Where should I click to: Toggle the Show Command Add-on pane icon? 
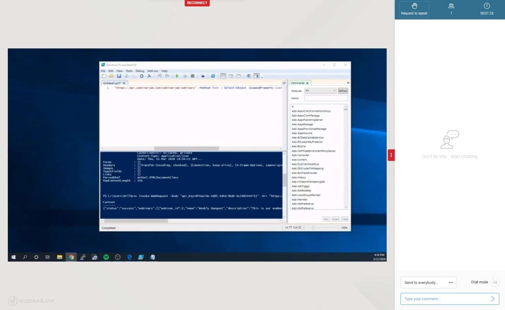click(x=256, y=76)
